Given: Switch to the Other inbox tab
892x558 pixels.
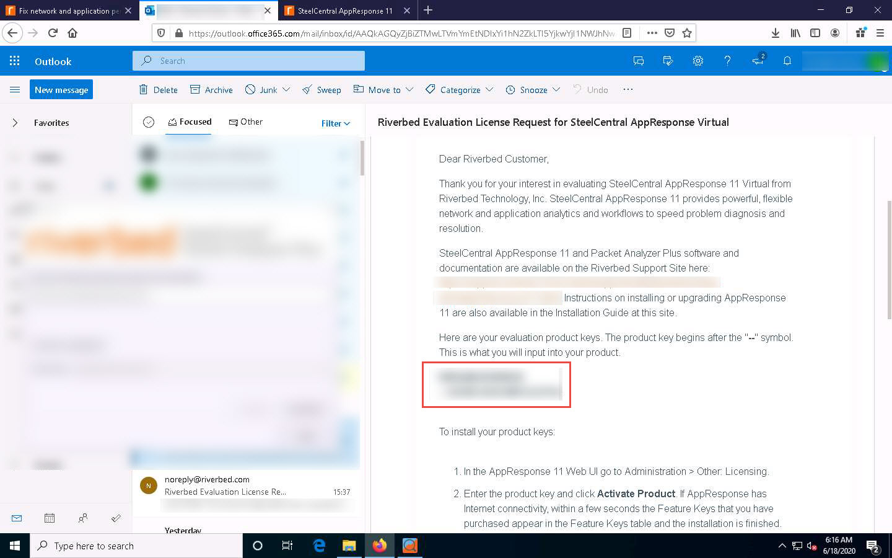Looking at the screenshot, I should click(x=246, y=122).
